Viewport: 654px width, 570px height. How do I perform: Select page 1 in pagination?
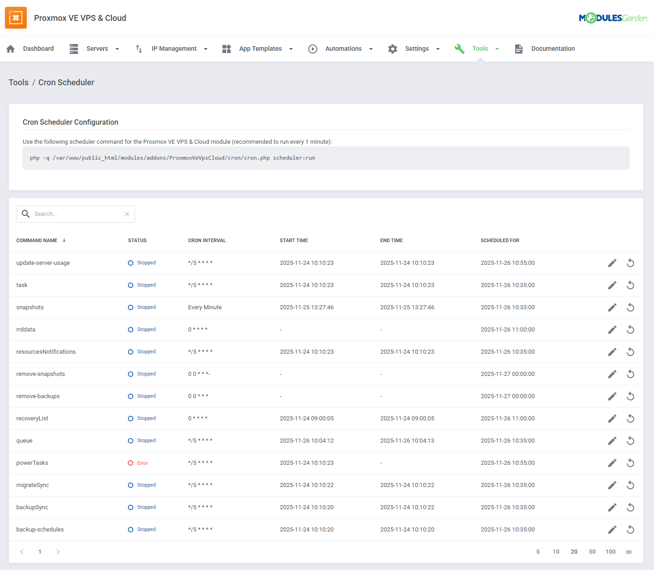40,552
